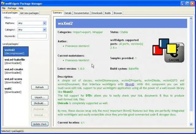196x134 pixels.
Task: Follow the libxml2 hyperlink in description
Action: pyautogui.click(x=130, y=84)
